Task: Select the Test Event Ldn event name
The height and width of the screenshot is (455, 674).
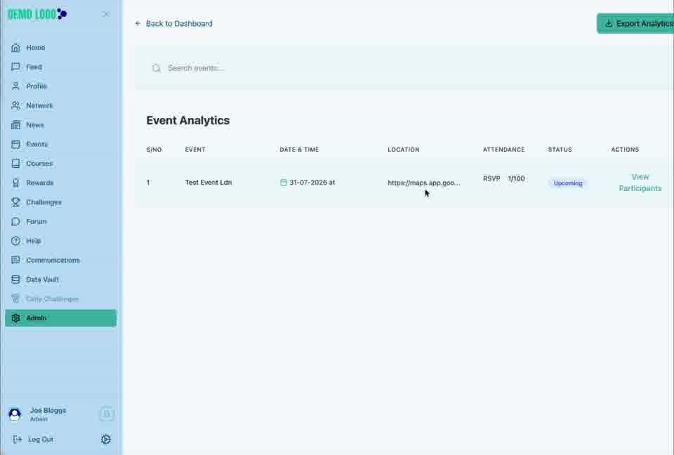Action: (209, 183)
